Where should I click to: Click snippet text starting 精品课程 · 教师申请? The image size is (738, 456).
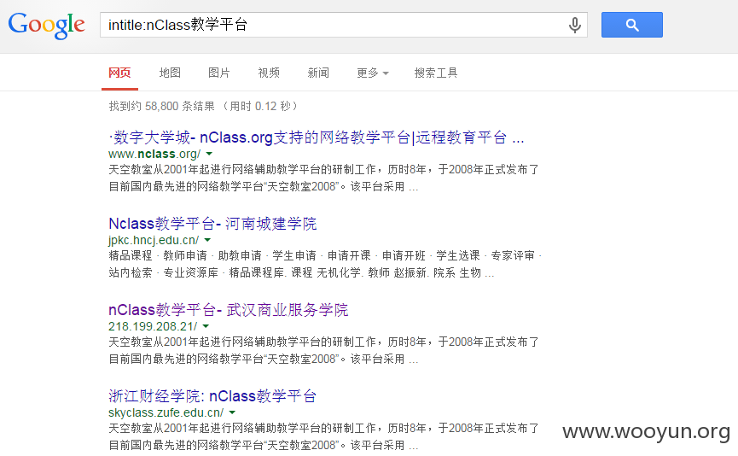coord(325,264)
